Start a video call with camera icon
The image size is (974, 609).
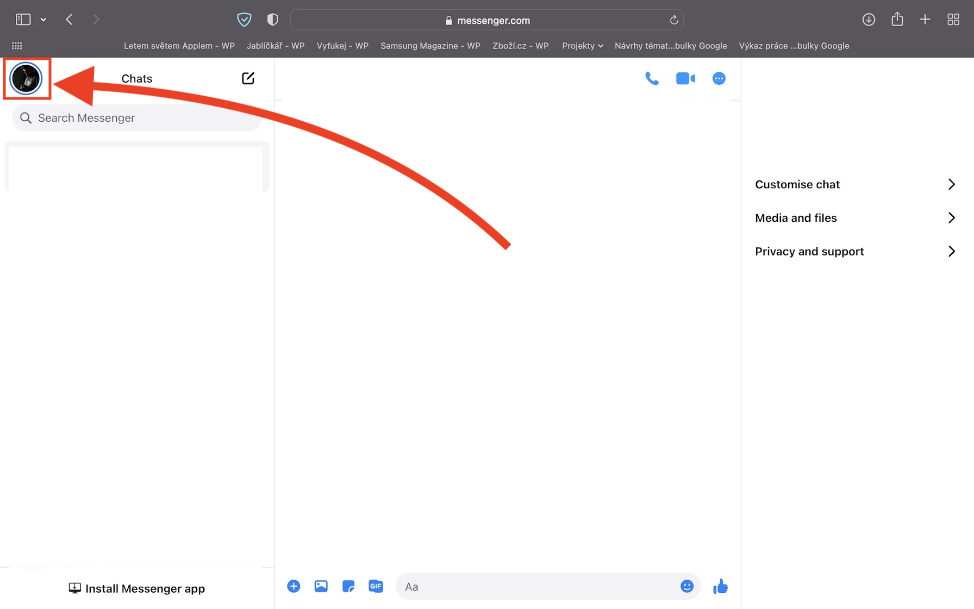pyautogui.click(x=685, y=78)
